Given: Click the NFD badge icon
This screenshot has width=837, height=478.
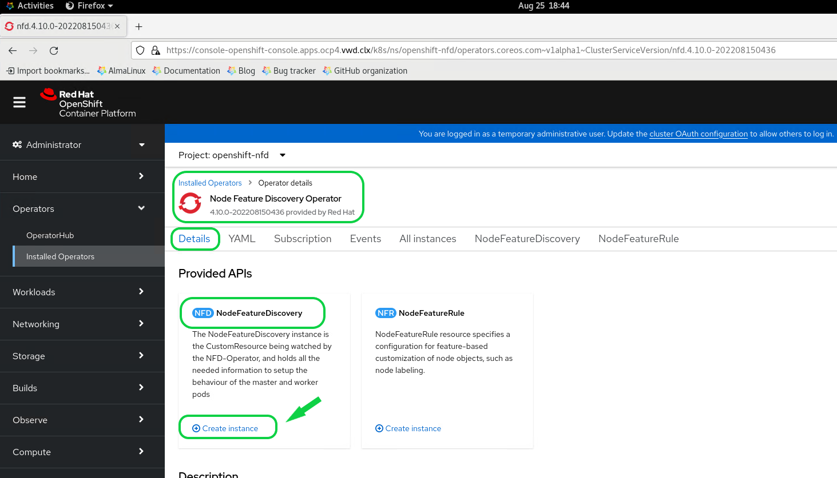Looking at the screenshot, I should (203, 313).
